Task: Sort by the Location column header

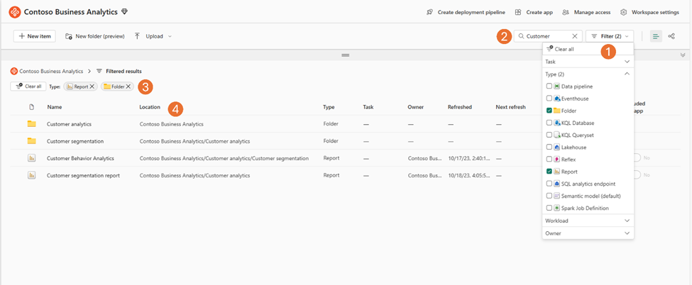Action: 150,107
